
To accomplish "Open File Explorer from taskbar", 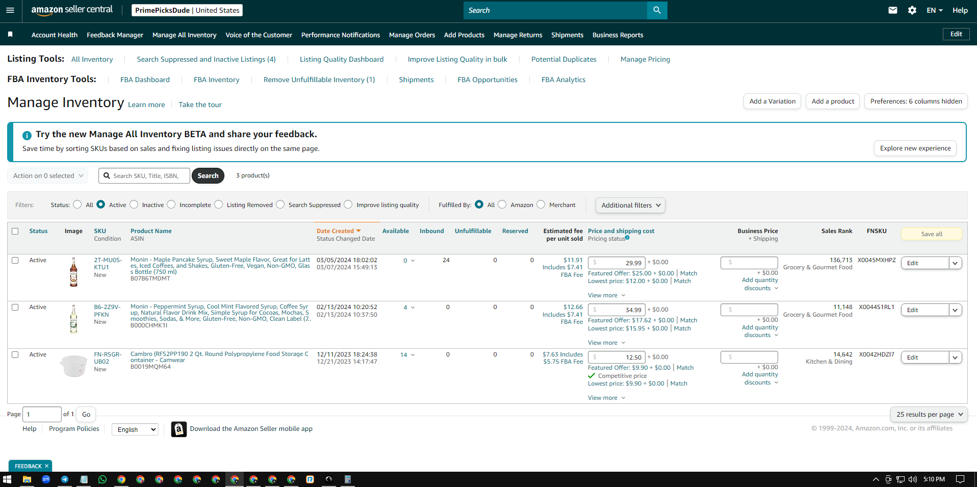I will click(x=27, y=479).
